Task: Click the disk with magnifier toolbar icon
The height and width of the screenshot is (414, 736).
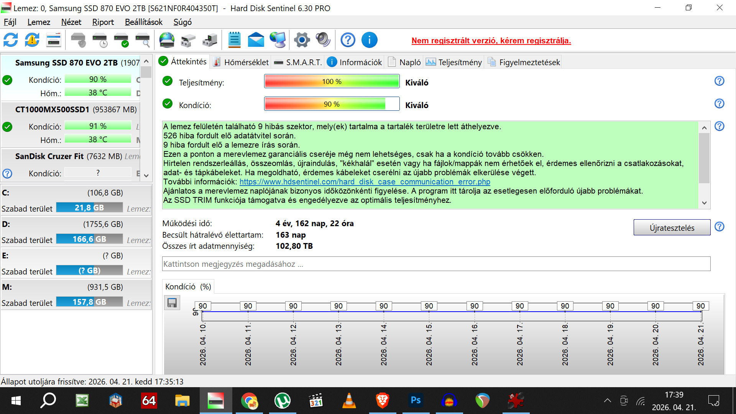Action: tap(143, 40)
